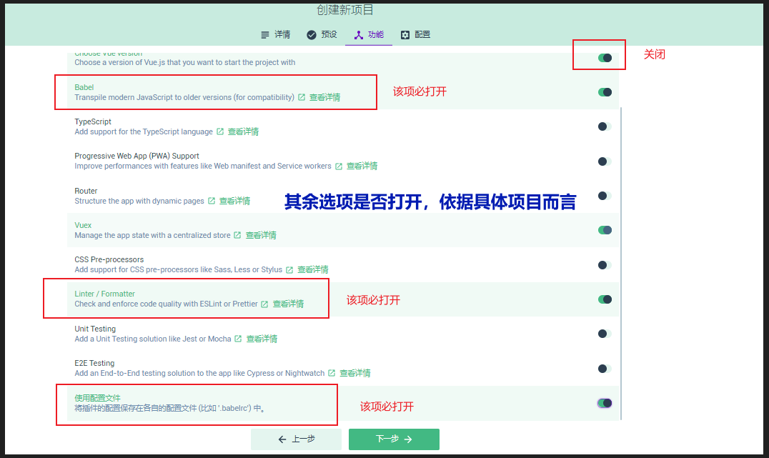
Task: Go to the 配置 tab
Action: point(415,34)
